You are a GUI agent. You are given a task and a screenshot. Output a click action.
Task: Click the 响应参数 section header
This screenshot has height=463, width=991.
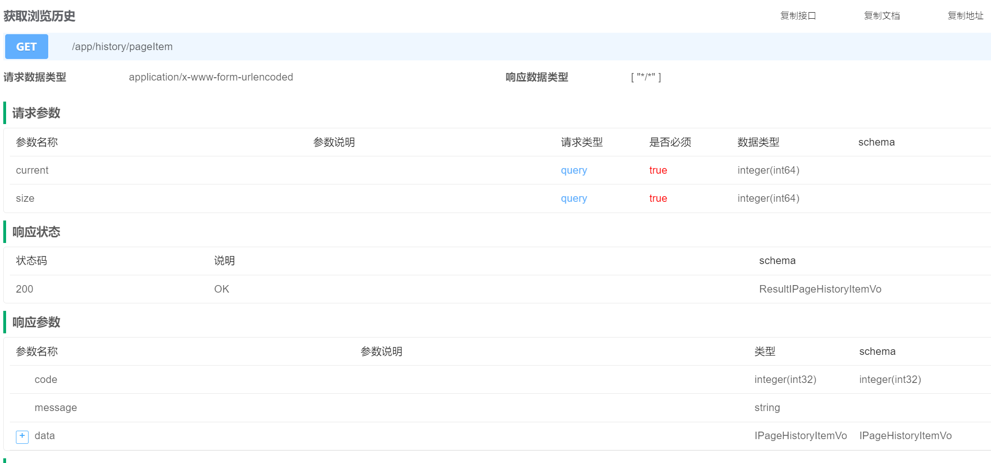tap(37, 322)
